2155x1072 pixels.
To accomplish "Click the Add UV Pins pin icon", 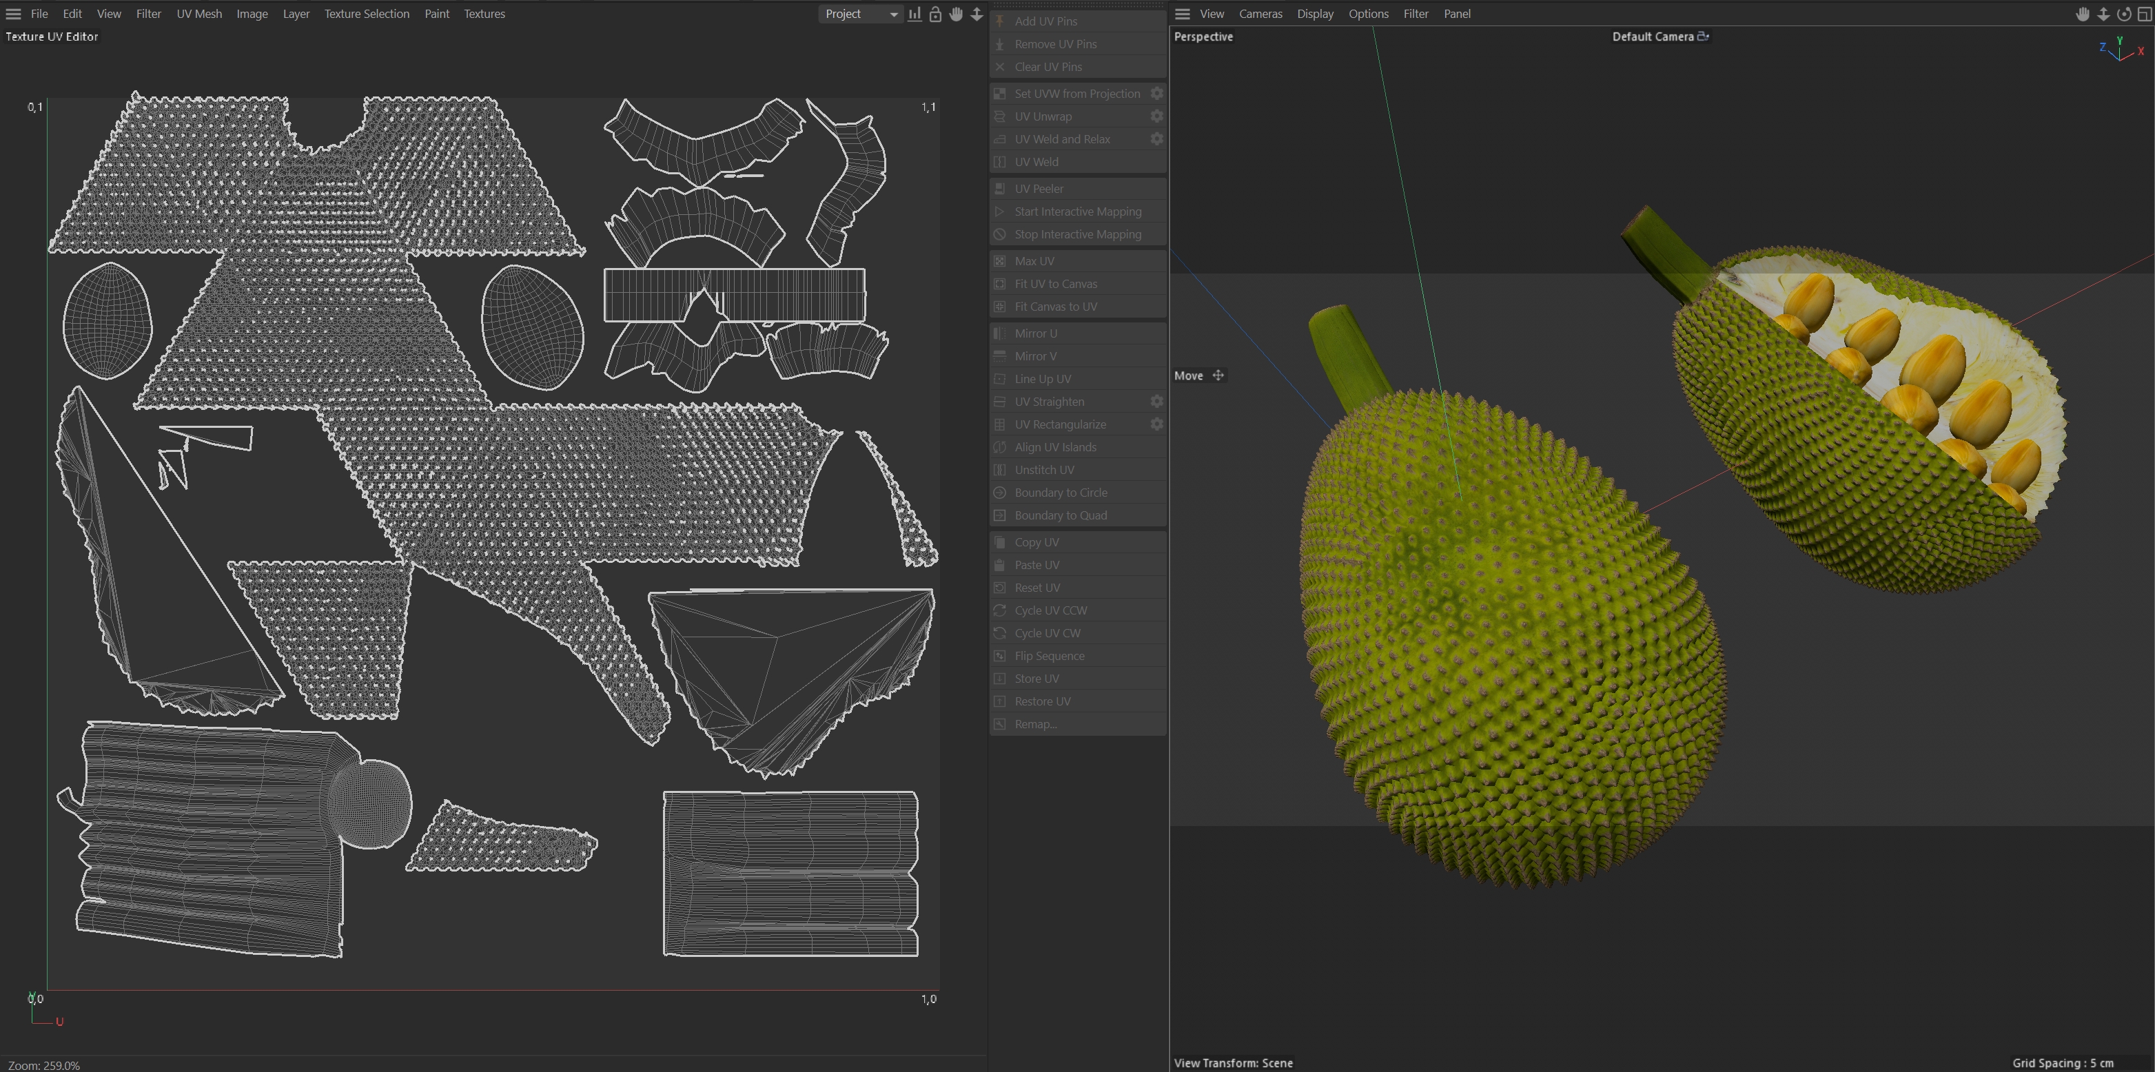I will pyautogui.click(x=1000, y=21).
